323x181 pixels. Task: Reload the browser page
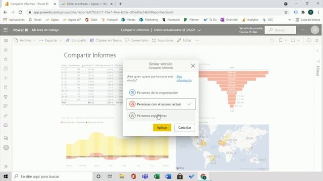tap(20, 12)
